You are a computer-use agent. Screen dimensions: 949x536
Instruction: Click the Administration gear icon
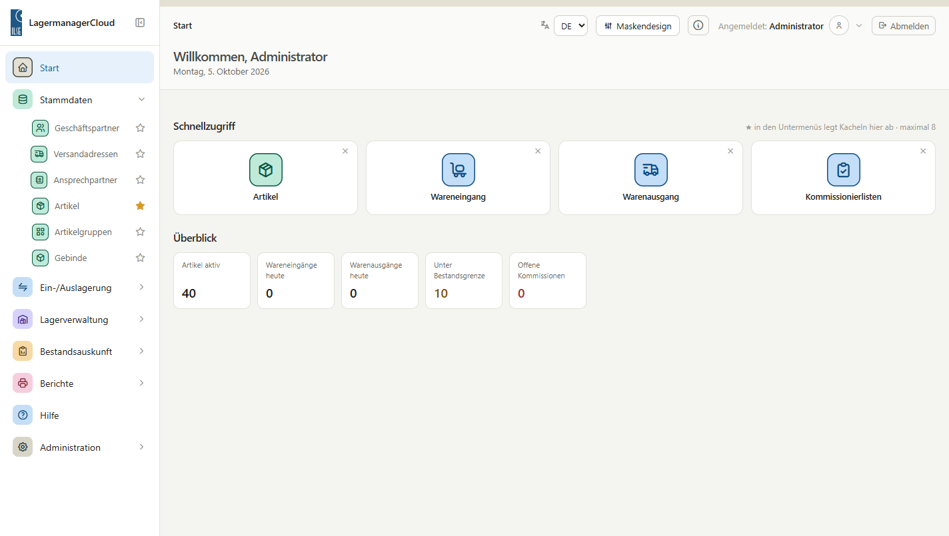click(x=23, y=447)
